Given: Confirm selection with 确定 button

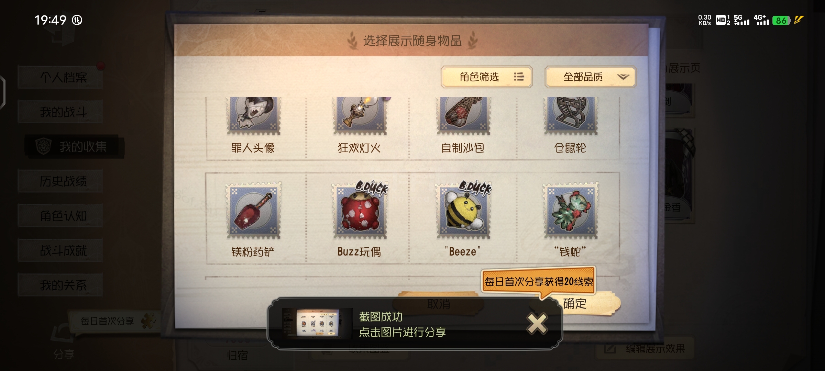Looking at the screenshot, I should click(x=575, y=304).
